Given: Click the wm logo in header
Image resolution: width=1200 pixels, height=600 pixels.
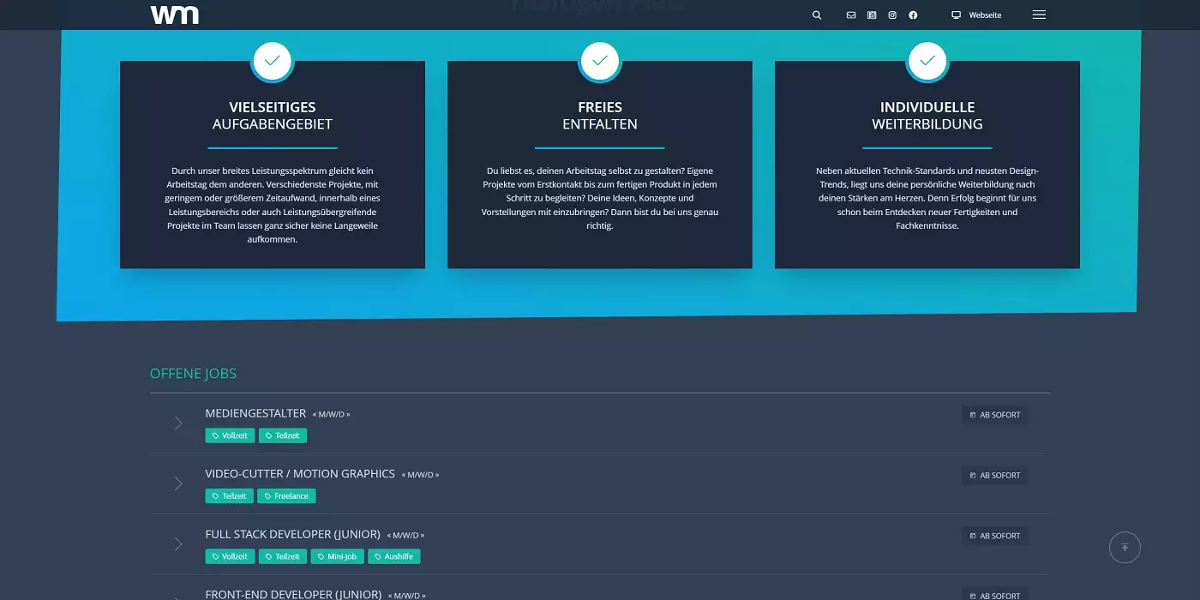Looking at the screenshot, I should point(174,15).
